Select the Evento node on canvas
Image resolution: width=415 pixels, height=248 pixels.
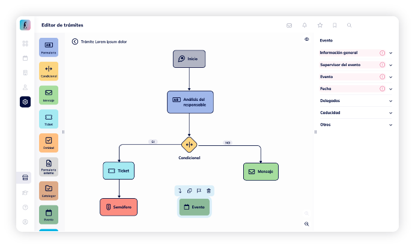[195, 207]
